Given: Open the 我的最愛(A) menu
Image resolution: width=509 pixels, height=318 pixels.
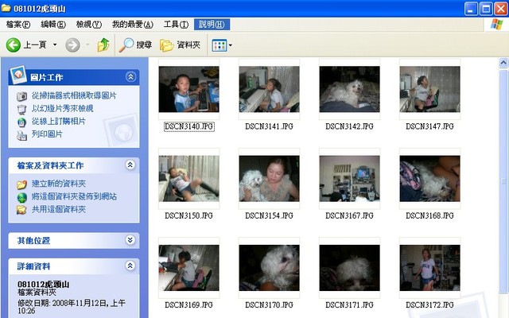Looking at the screenshot, I should click(x=133, y=25).
